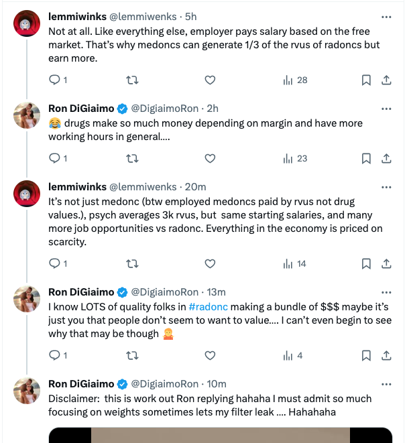Open the image attached to Disclaimer tweet
409x443 pixels.
(221, 435)
